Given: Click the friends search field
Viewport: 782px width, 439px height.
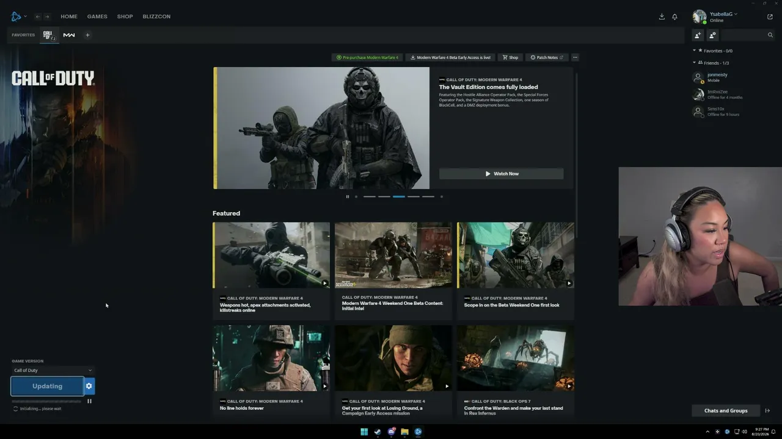Looking at the screenshot, I should tap(748, 35).
